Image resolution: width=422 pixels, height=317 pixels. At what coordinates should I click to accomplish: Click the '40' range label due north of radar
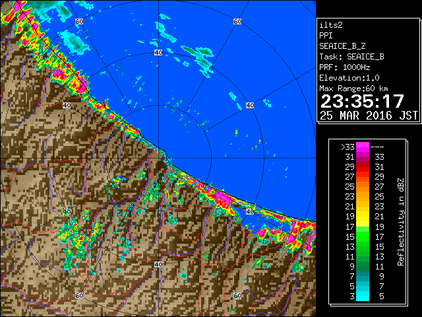tap(158, 53)
